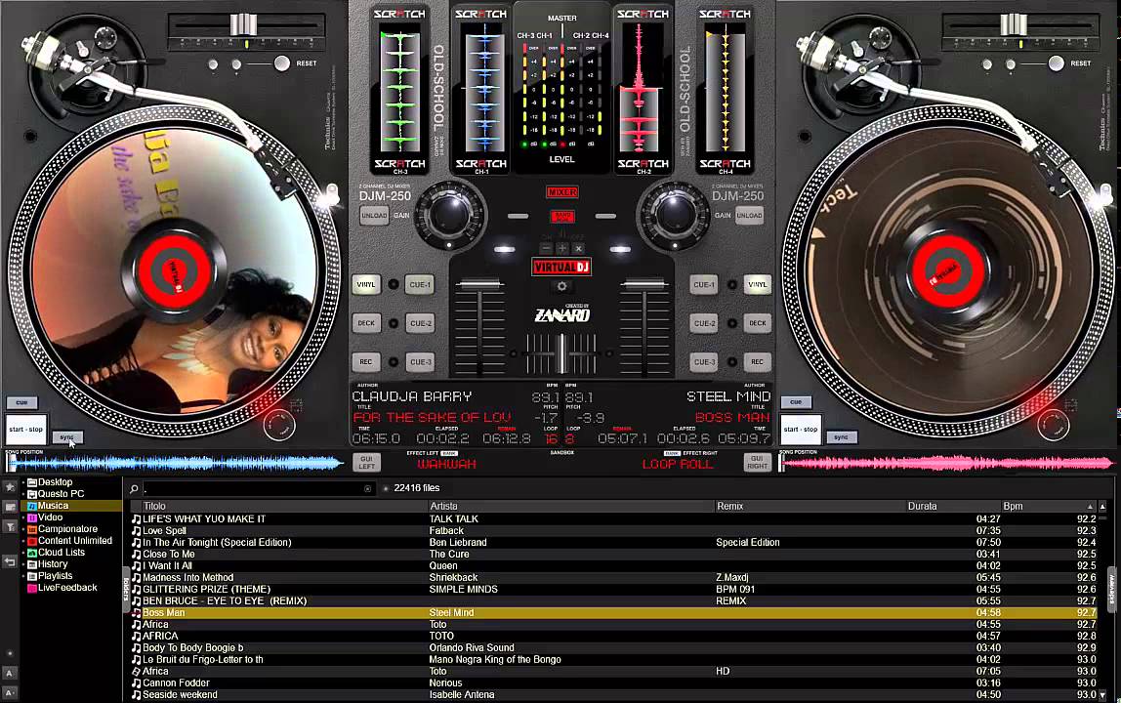Click the Campionatore sampler icon
This screenshot has width=1121, height=703.
tap(32, 529)
